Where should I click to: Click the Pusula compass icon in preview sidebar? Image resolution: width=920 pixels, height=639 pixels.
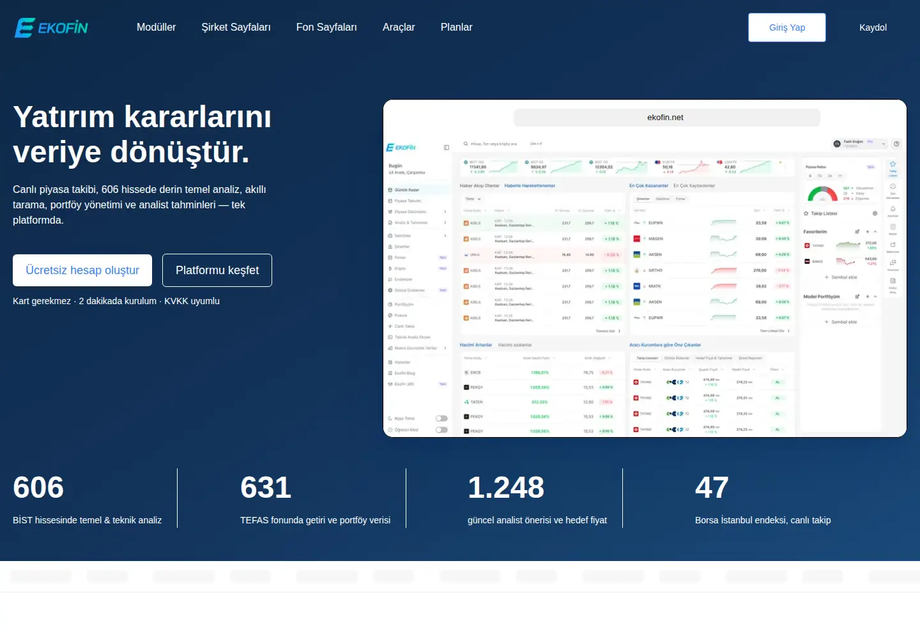(x=390, y=315)
